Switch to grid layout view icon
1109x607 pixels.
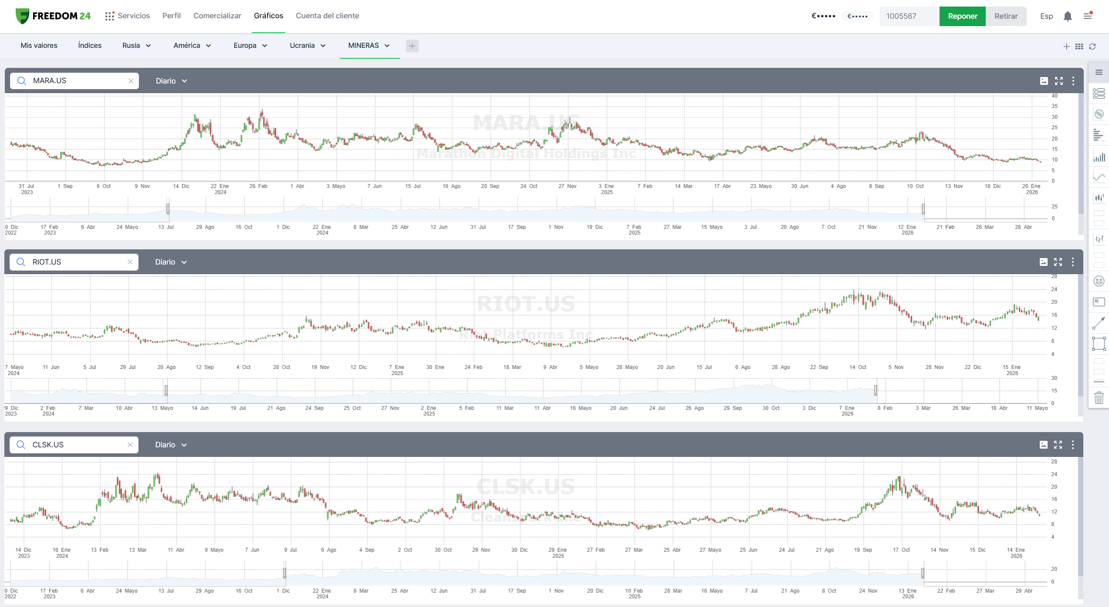(1079, 46)
